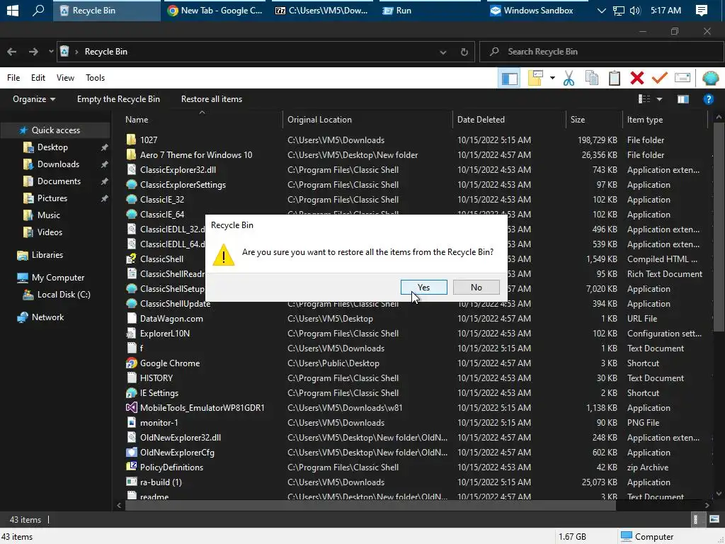This screenshot has width=725, height=544.
Task: Click the Back navigation arrow
Action: click(x=12, y=52)
